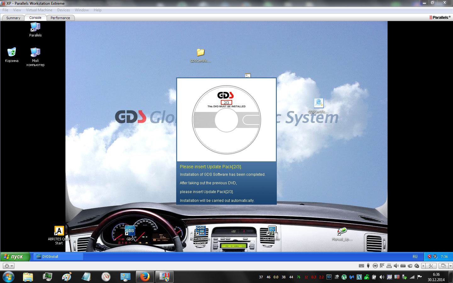
Task: Click the CD/DVD drive icon in the Parallels status bar
Action: tap(375, 266)
